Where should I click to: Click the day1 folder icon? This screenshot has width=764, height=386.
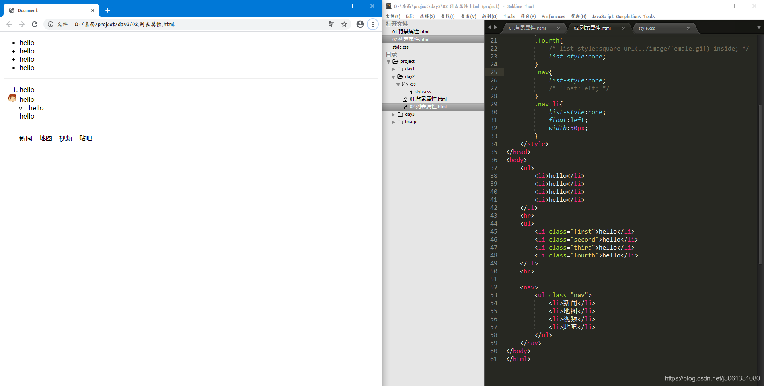[x=400, y=69]
